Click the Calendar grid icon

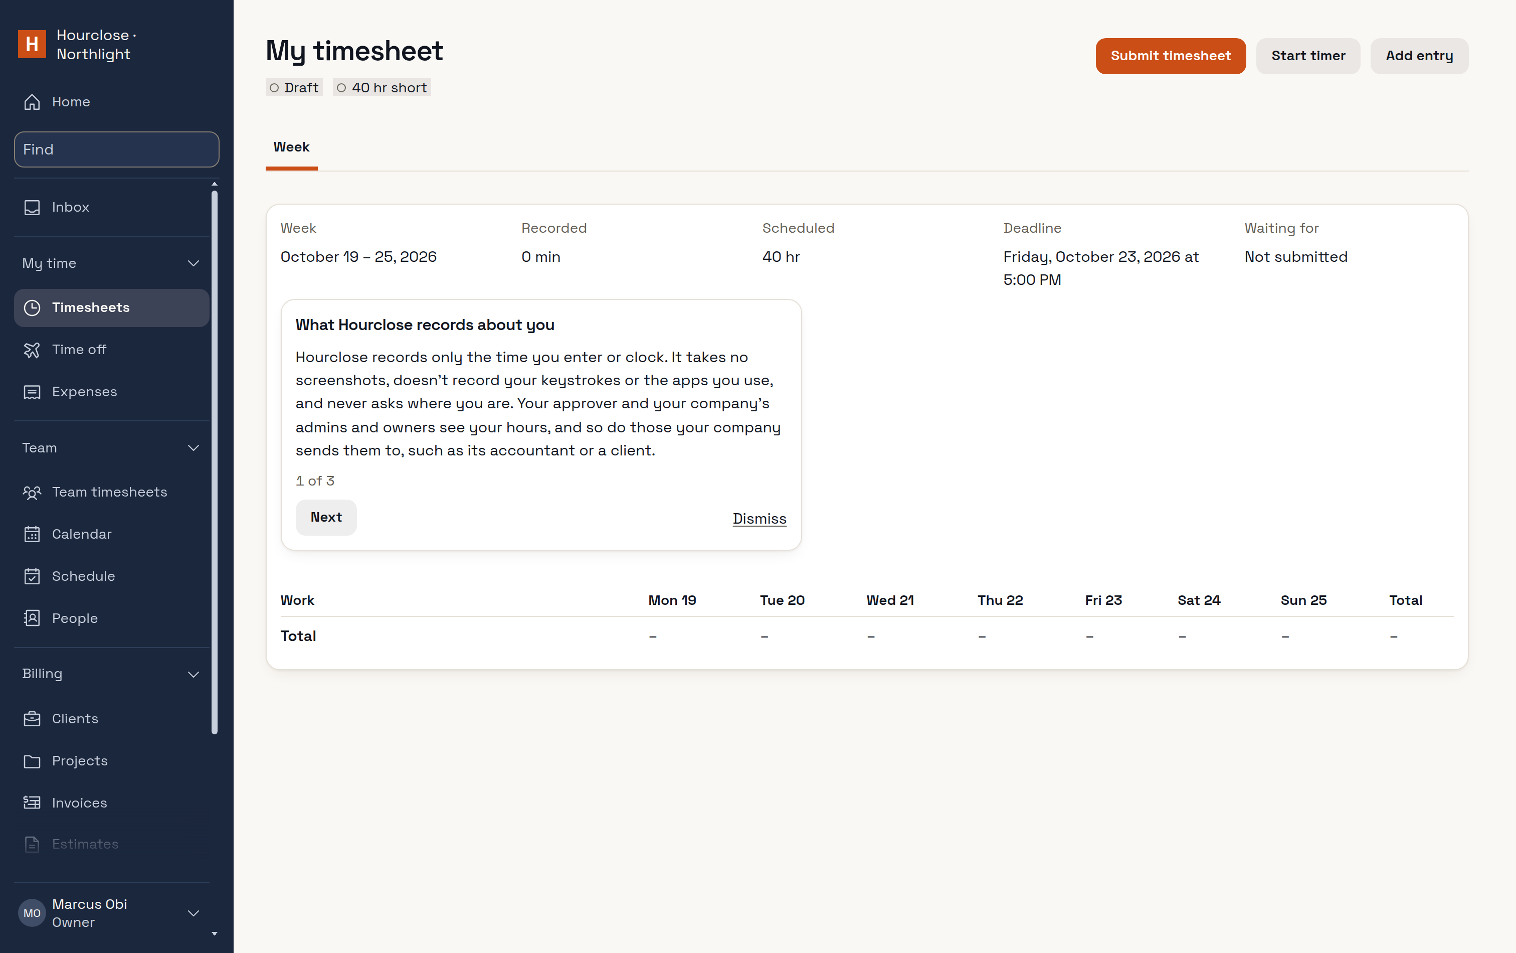32,535
